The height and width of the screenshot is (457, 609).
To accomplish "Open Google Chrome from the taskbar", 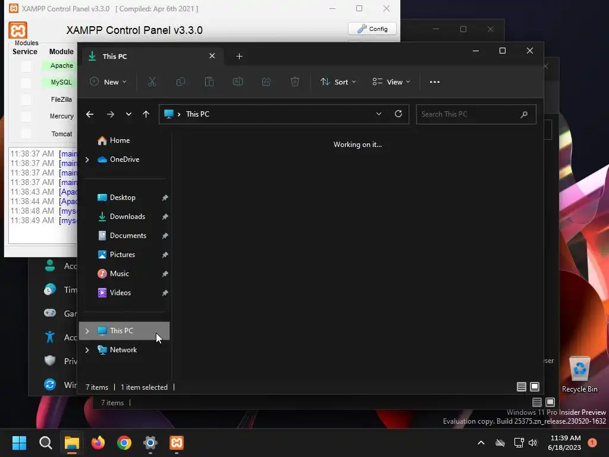I will (x=124, y=443).
